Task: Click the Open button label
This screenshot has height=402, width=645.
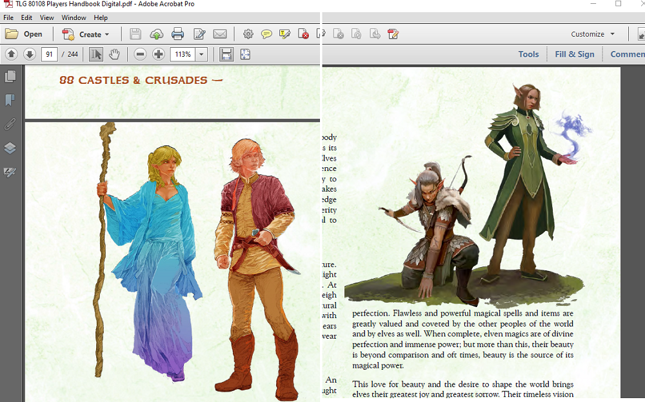Action: coord(33,34)
